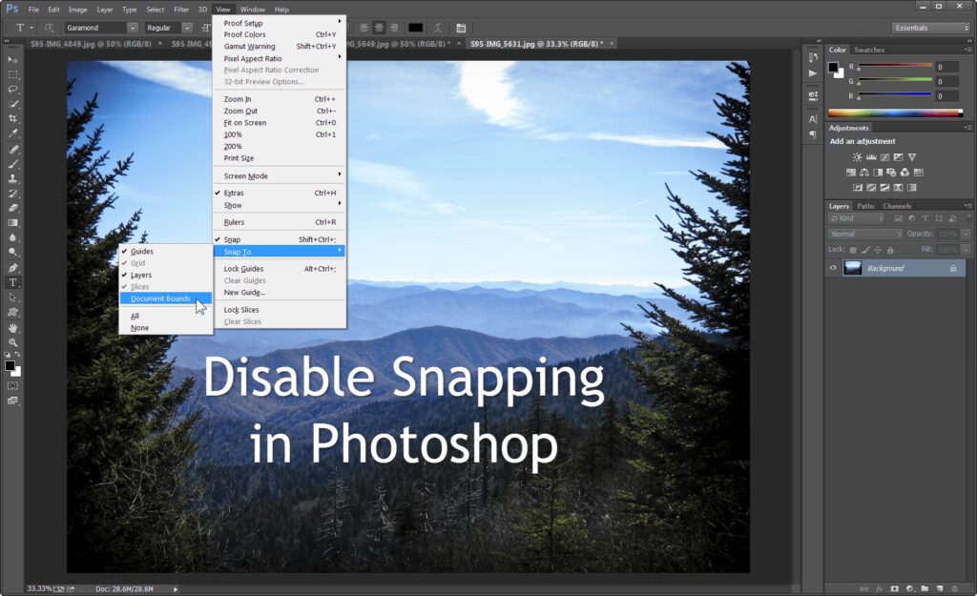Hide the Background layer with the eye icon
Viewport: 977px width, 596px height.
(x=833, y=268)
